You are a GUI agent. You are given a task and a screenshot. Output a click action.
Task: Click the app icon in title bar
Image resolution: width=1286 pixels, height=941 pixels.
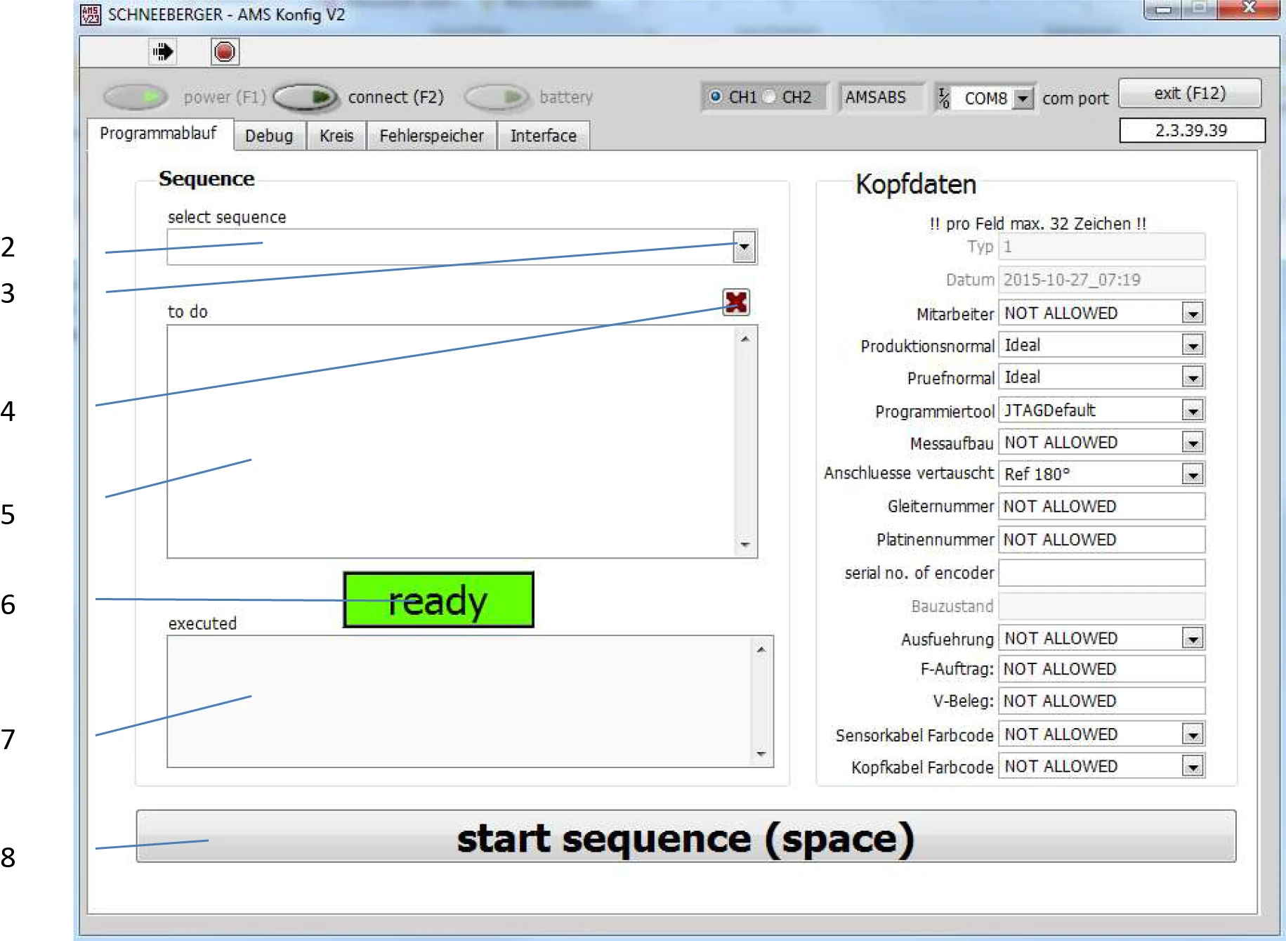coord(91,14)
